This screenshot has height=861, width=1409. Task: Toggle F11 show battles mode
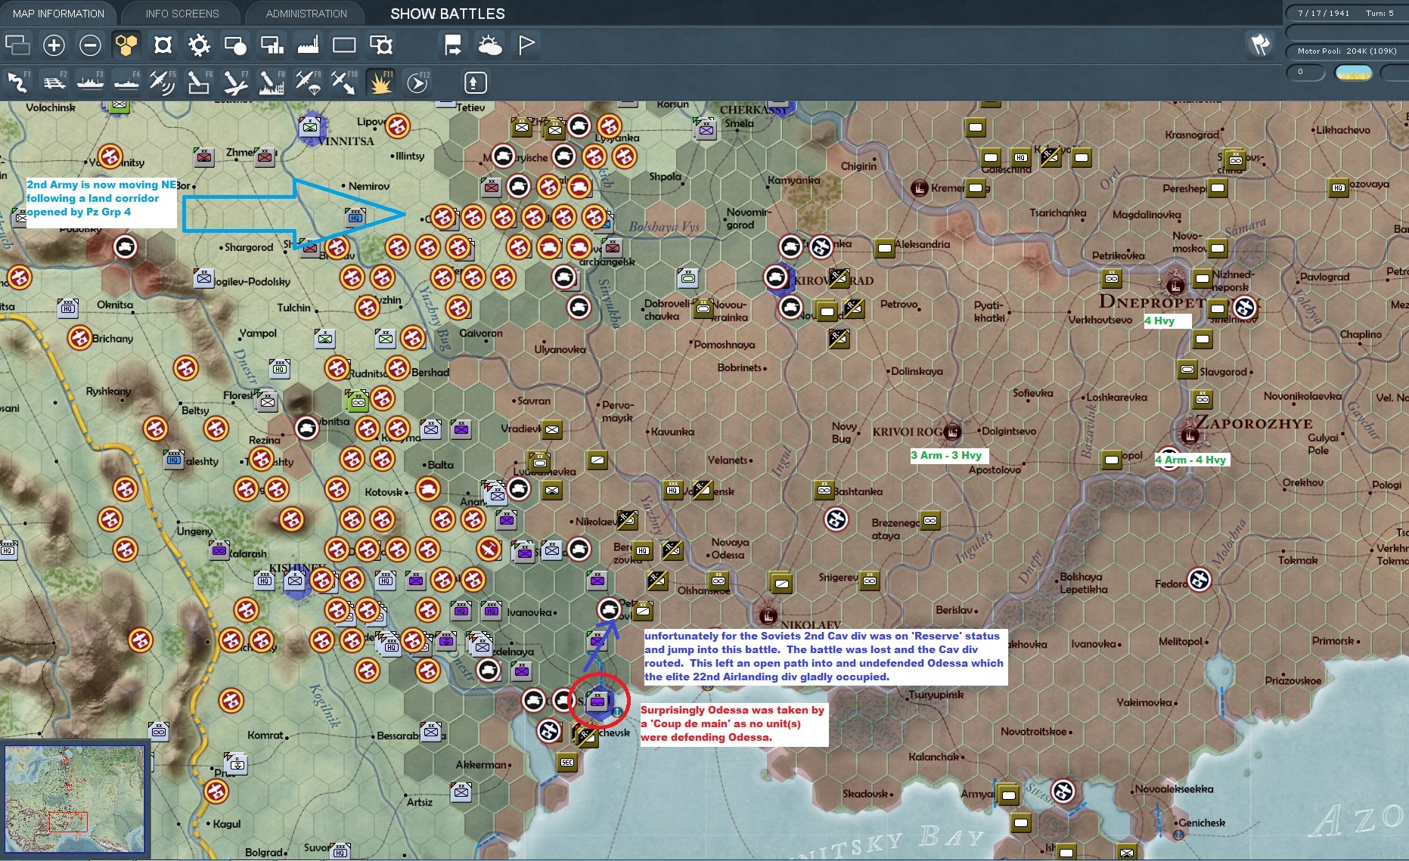380,82
